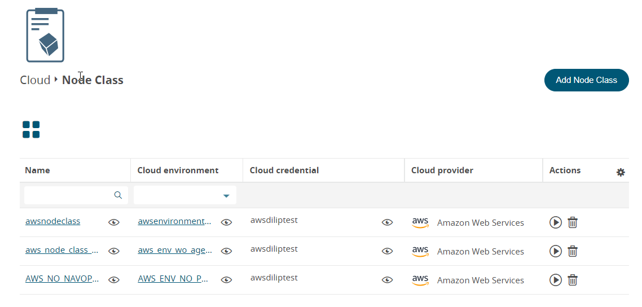This screenshot has width=642, height=307.
Task: Click the Add Node Class button
Action: (586, 80)
